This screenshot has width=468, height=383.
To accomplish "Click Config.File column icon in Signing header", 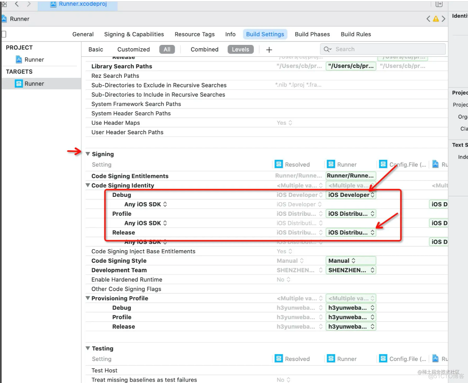I will 383,164.
